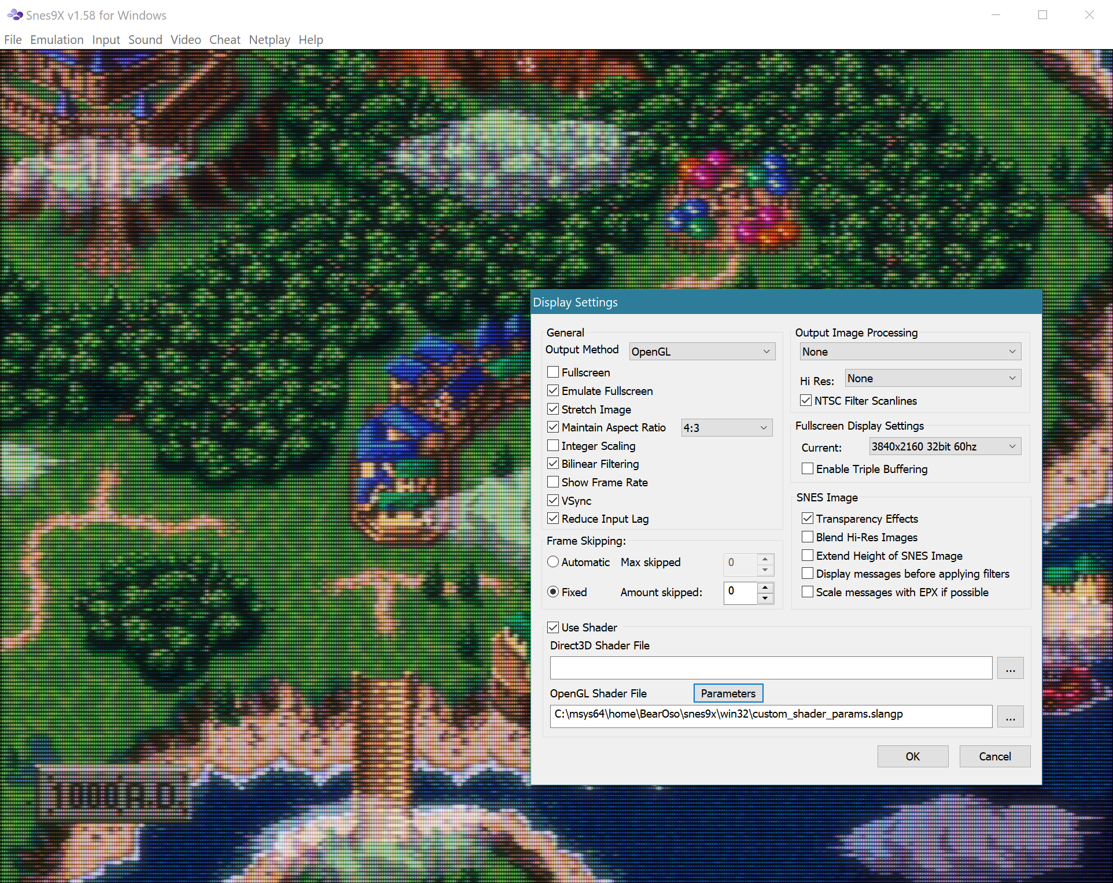1113x883 pixels.
Task: Click the Snes9X application icon in title bar
Action: [x=14, y=15]
